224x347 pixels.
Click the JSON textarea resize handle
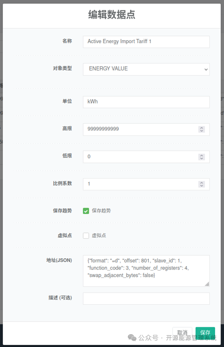(x=207, y=284)
